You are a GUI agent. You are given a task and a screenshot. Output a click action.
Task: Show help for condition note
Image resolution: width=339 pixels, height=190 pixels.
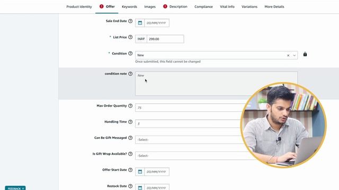tap(130, 74)
